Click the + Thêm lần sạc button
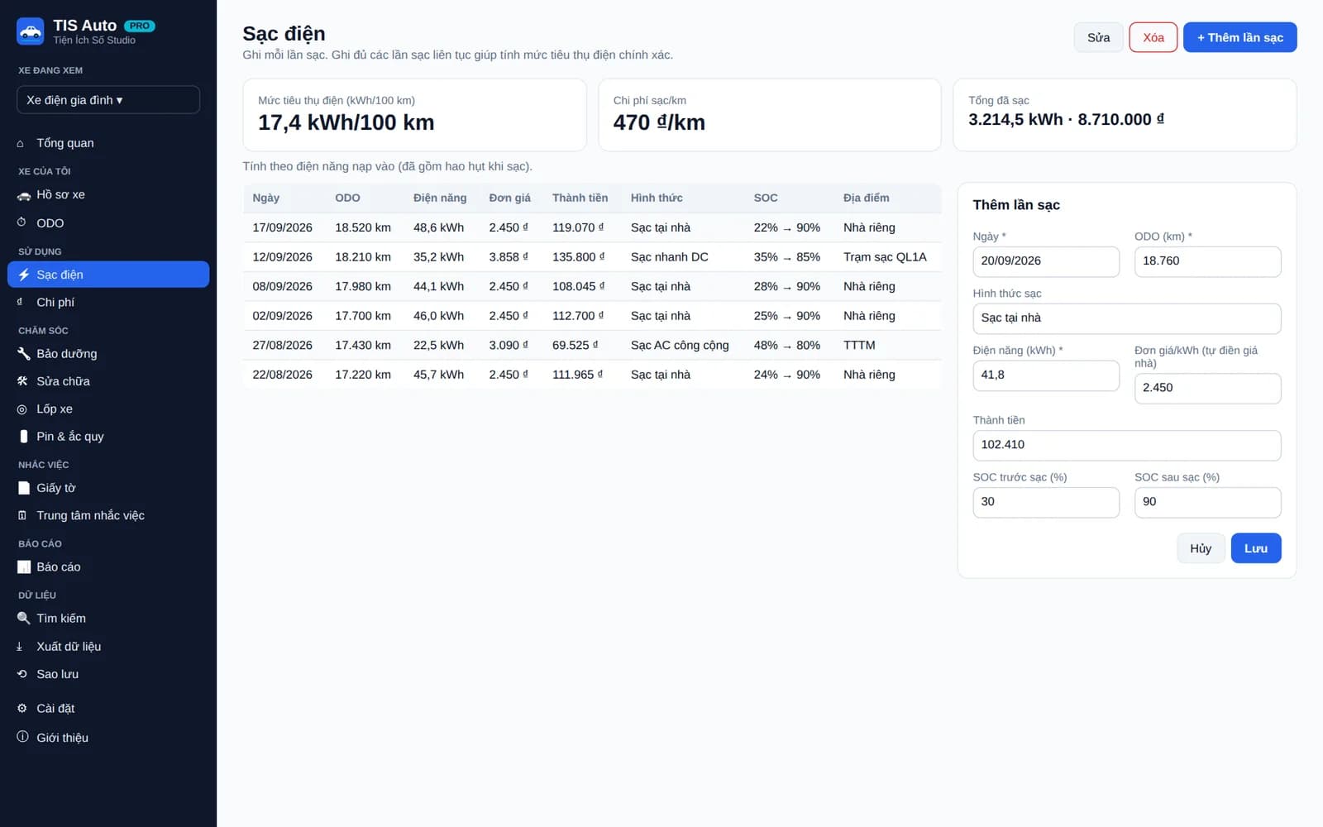This screenshot has height=827, width=1323. [1239, 37]
